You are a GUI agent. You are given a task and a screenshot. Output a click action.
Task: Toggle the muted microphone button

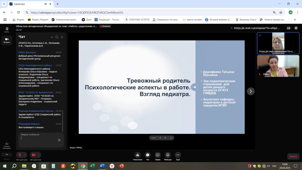pos(20,155)
